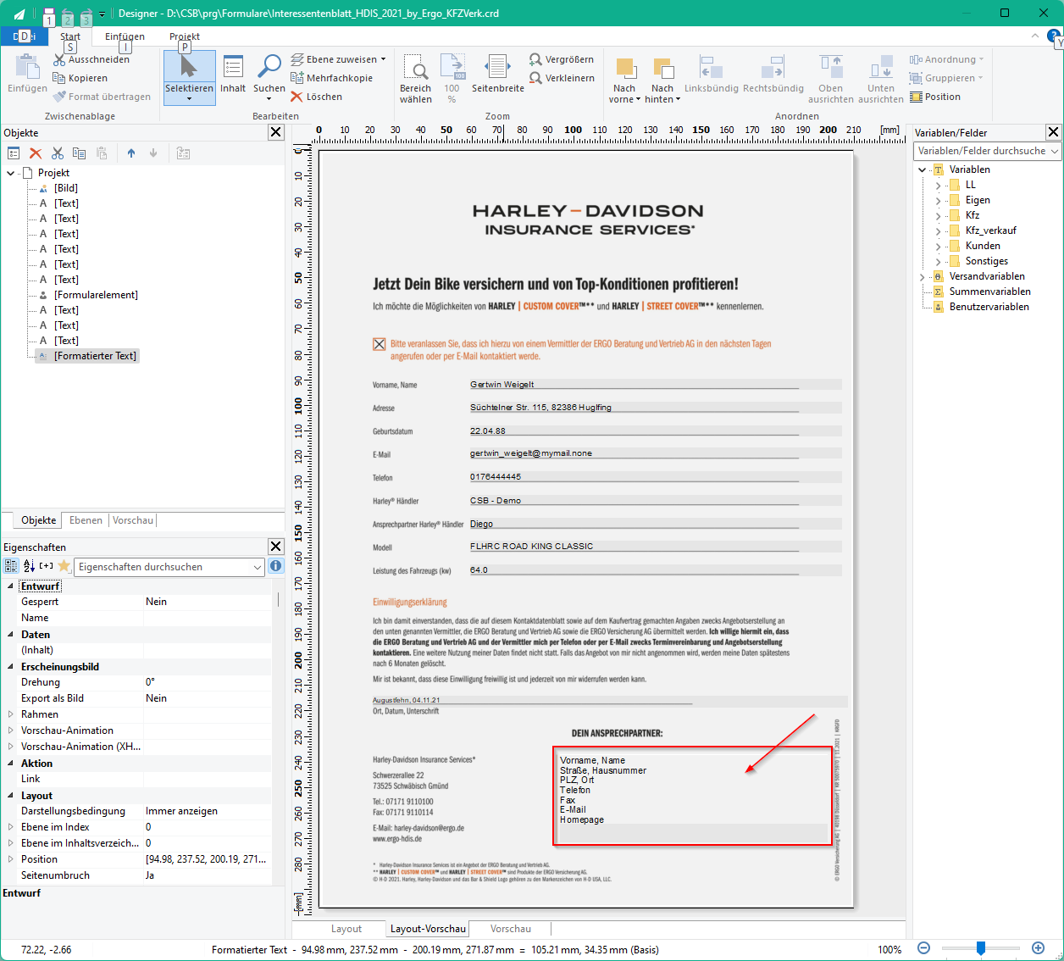
Task: Click favorites star icon in Eigenschaften
Action: [64, 566]
